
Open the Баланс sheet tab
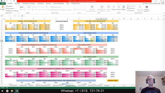31,86
